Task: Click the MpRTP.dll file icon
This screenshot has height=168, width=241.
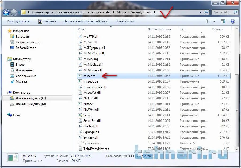Action: pos(80,37)
